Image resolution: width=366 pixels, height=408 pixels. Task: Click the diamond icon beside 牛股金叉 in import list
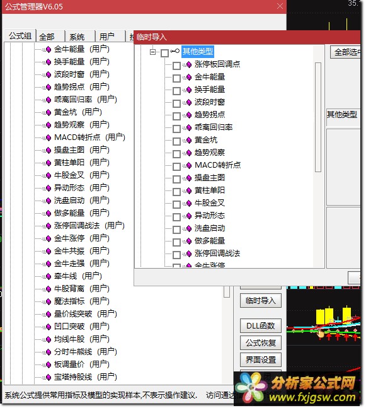(x=189, y=204)
